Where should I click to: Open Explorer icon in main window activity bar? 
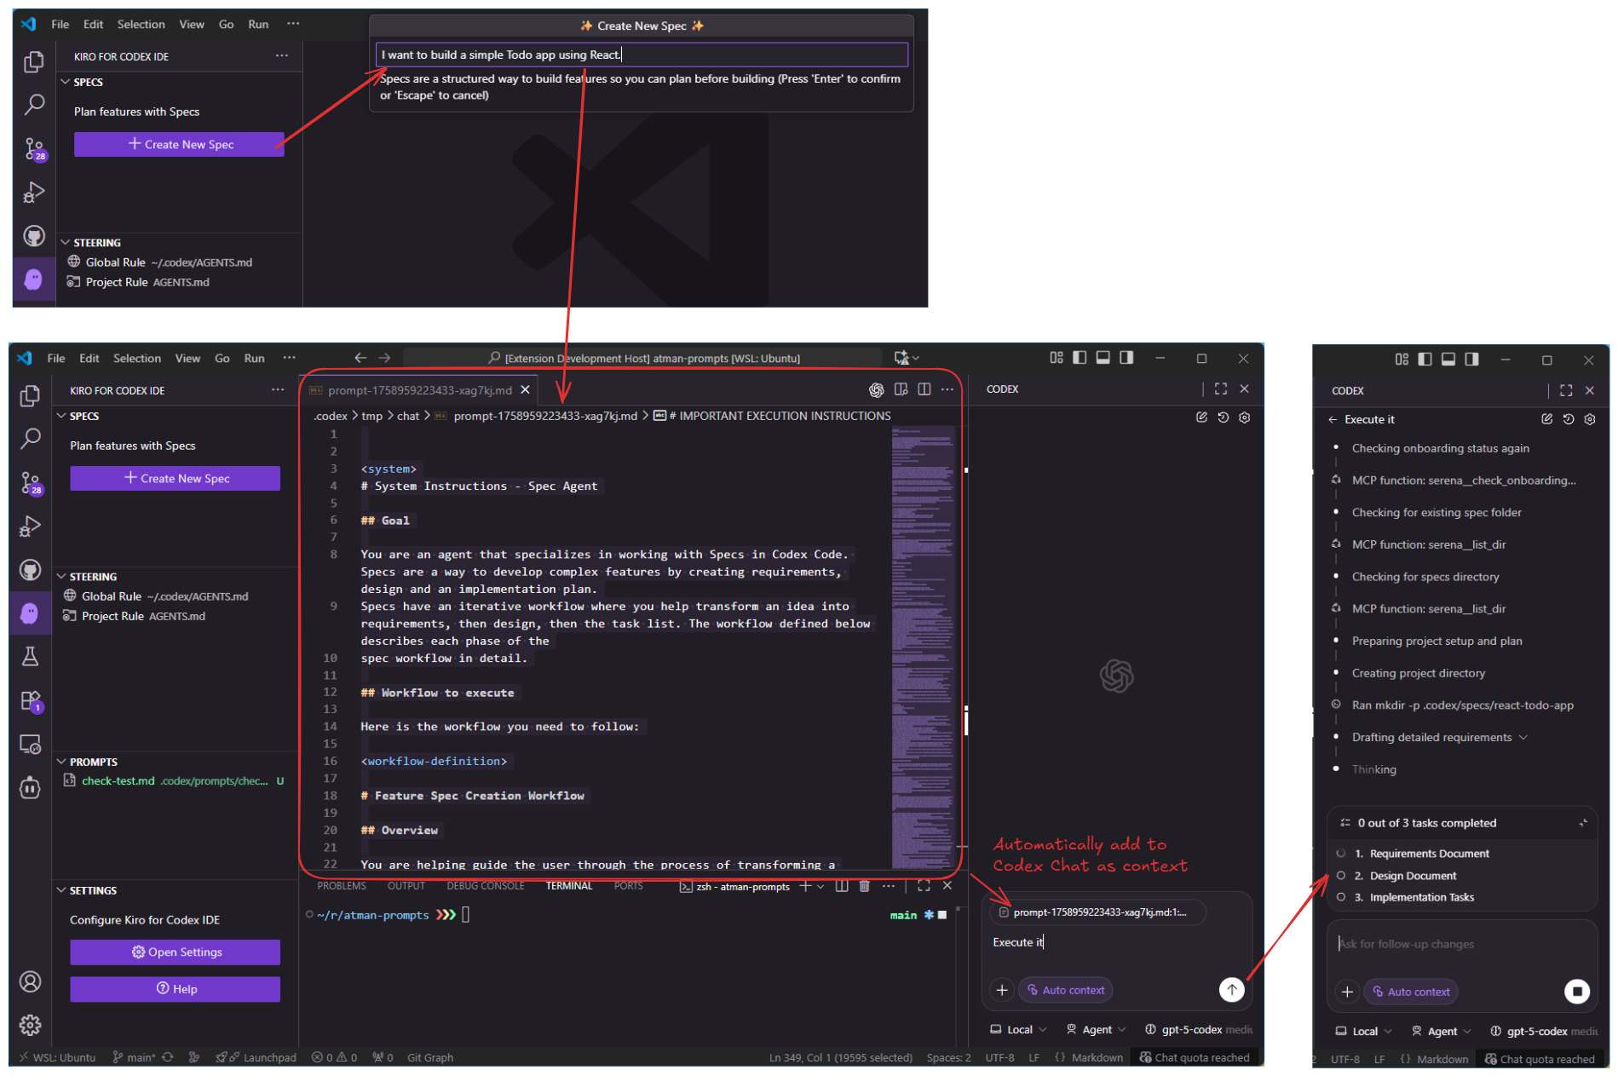pyautogui.click(x=31, y=395)
